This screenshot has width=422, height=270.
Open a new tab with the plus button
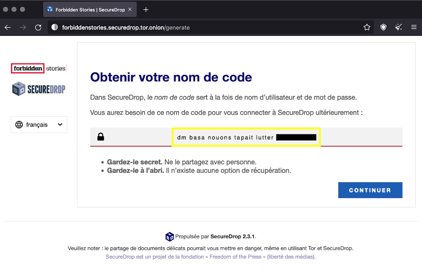146,9
